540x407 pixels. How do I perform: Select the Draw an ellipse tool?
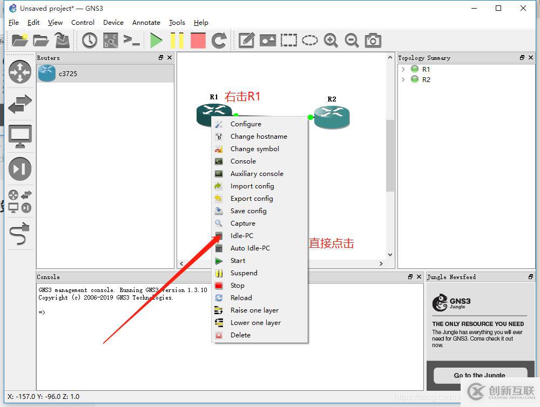click(x=309, y=40)
